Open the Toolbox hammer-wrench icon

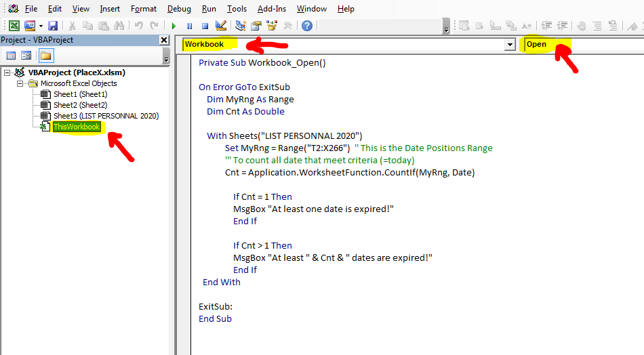(x=287, y=26)
